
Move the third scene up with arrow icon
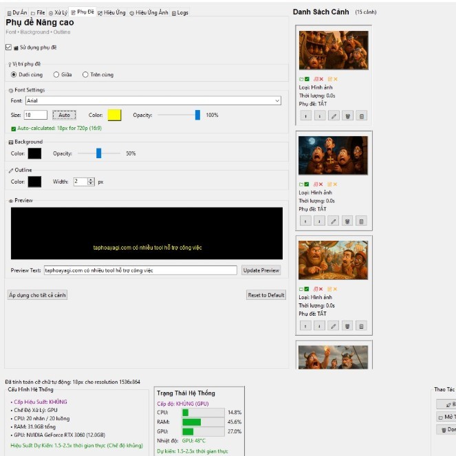305,325
